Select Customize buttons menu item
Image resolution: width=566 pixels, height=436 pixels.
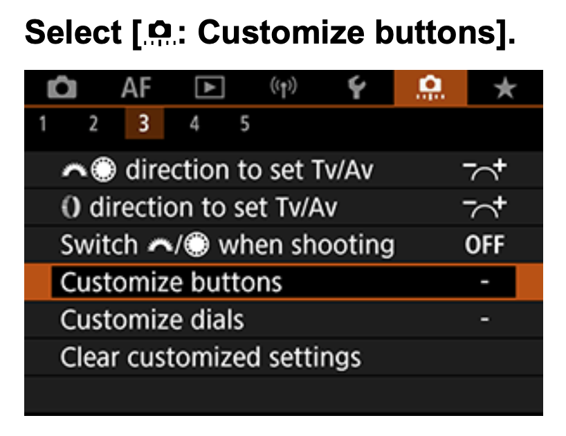[284, 282]
